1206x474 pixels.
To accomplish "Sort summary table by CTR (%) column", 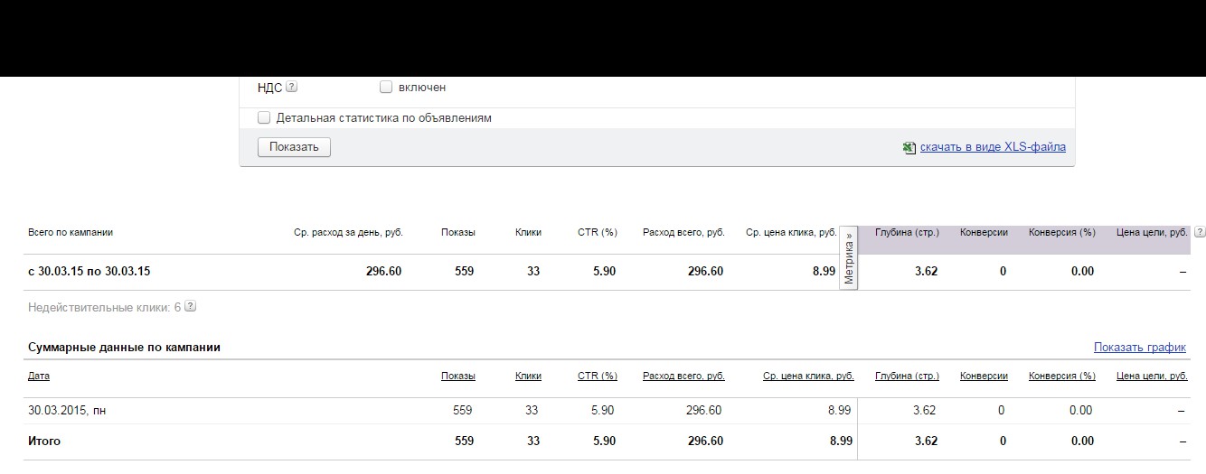I will click(597, 376).
